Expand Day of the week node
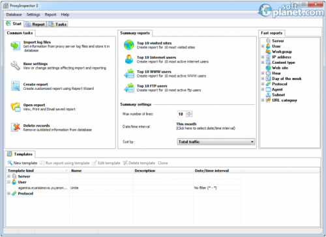The image size is (326, 237). click(x=263, y=79)
